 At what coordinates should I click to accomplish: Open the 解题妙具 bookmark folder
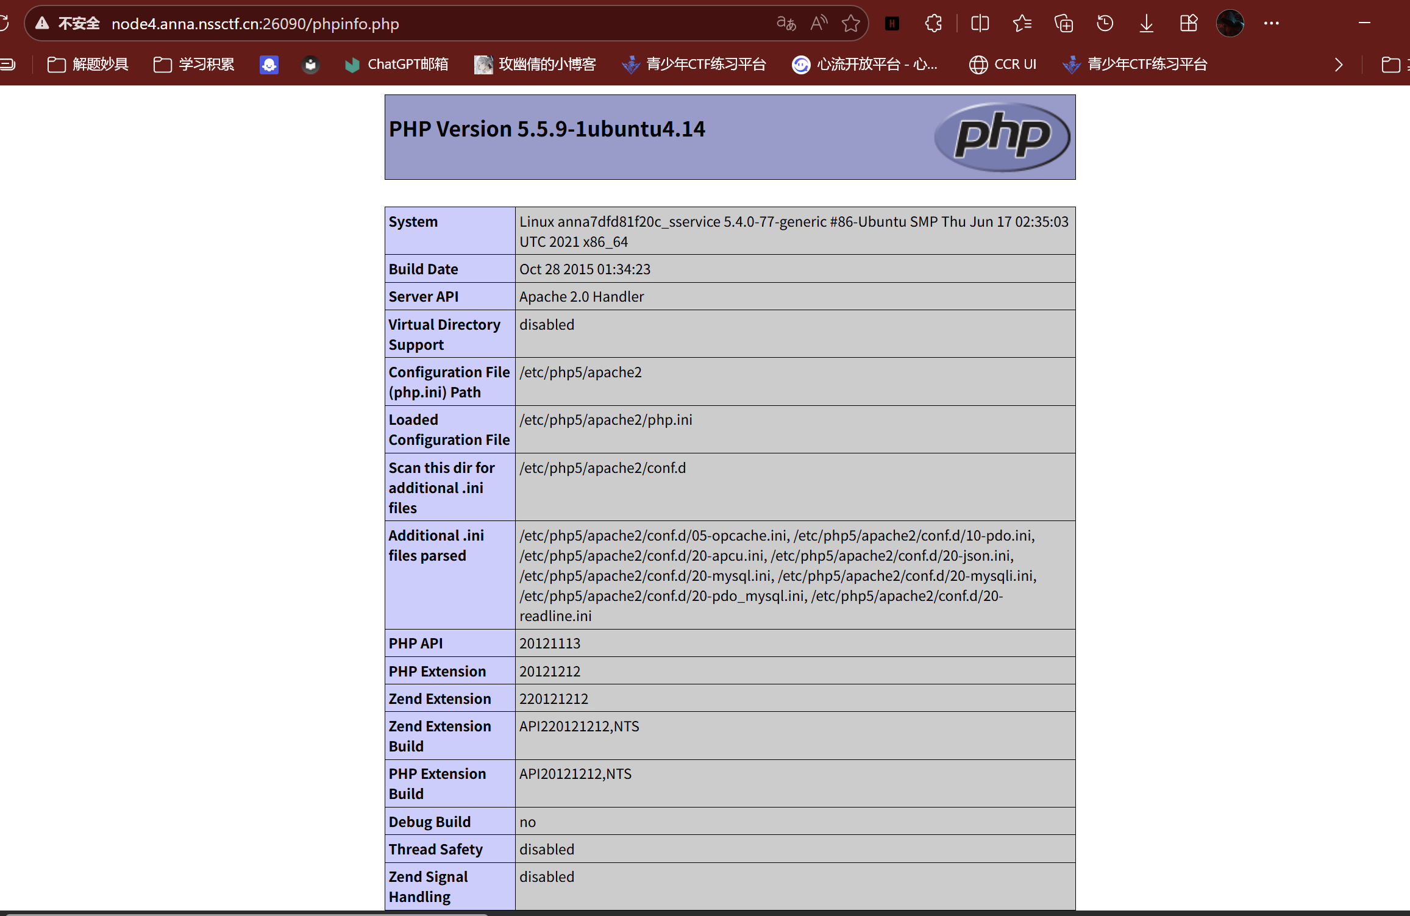(x=88, y=65)
